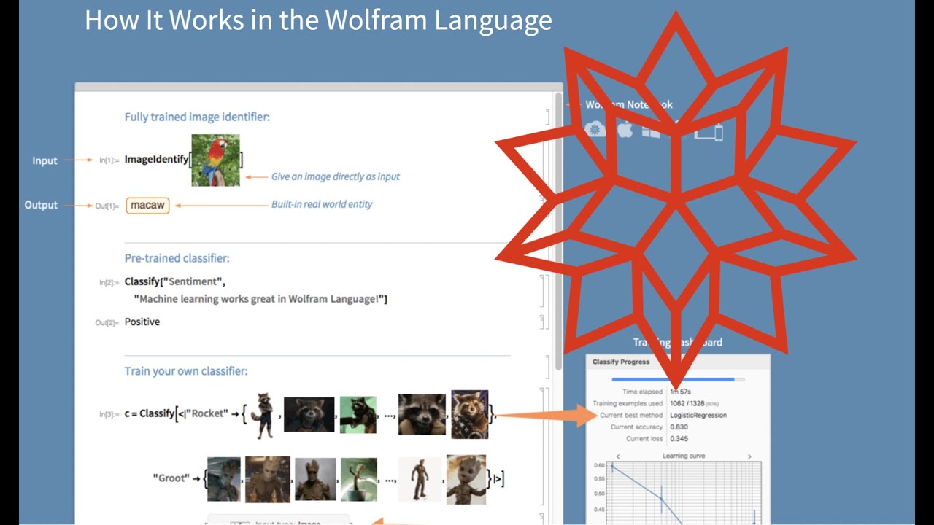Show previous plot left of Learning curve

(x=619, y=456)
